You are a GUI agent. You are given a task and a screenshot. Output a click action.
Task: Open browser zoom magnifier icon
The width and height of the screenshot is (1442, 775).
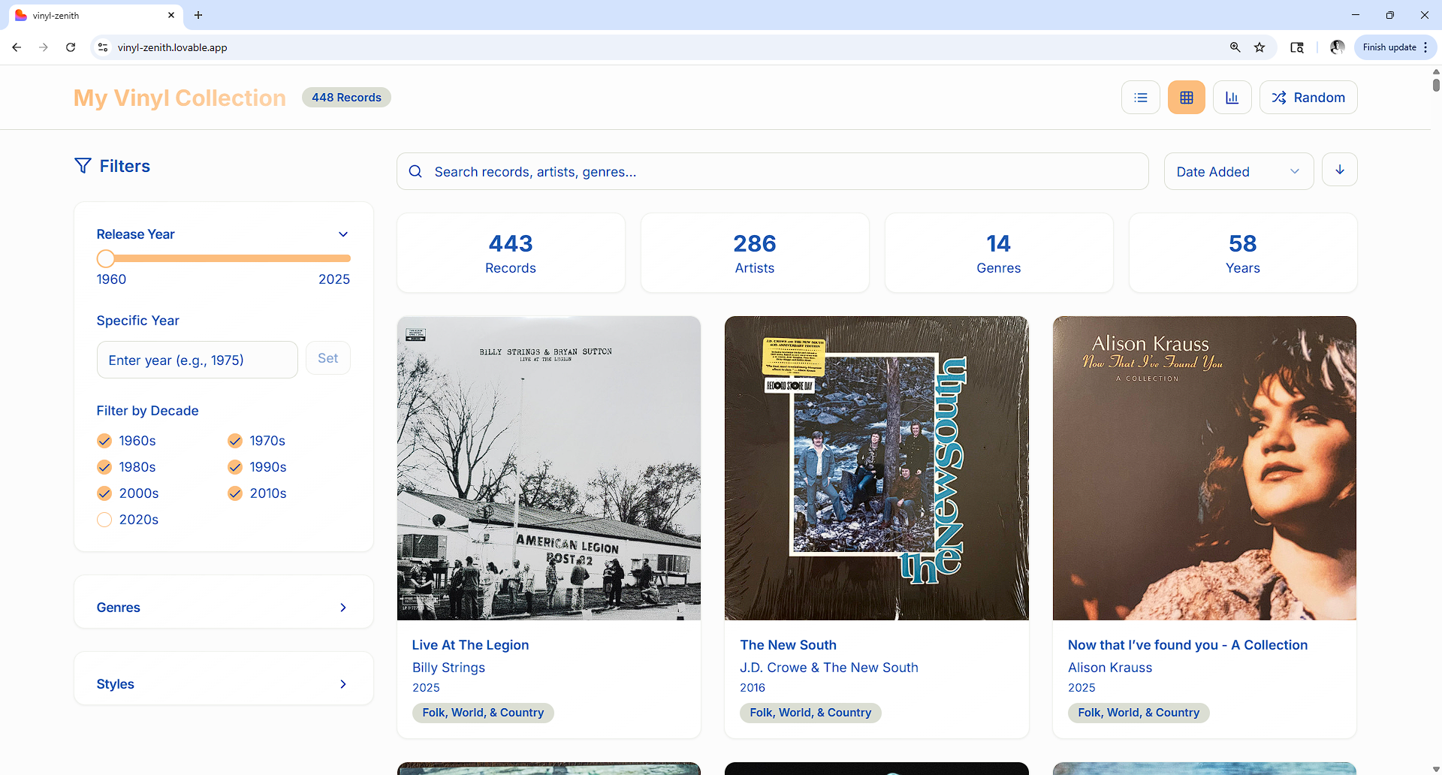coord(1235,47)
